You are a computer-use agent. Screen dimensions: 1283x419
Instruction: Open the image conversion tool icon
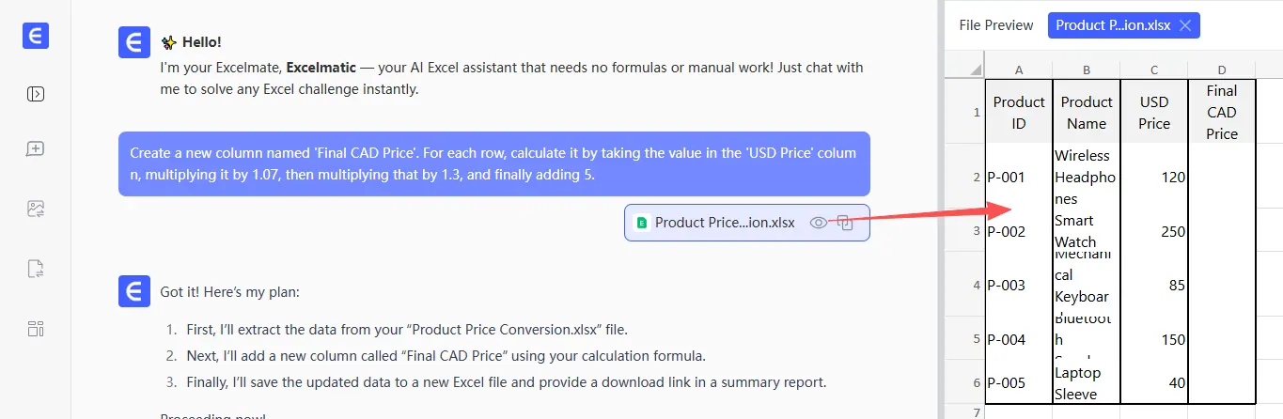pos(36,209)
